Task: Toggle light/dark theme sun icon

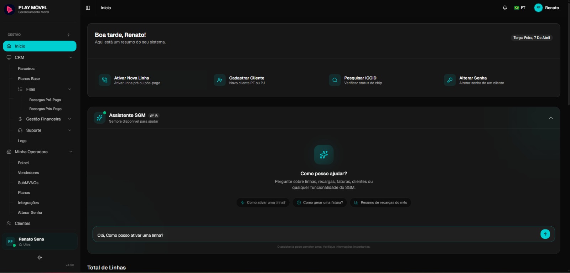Action: (x=40, y=258)
